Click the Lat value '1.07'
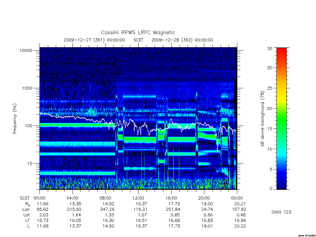 click(x=143, y=215)
